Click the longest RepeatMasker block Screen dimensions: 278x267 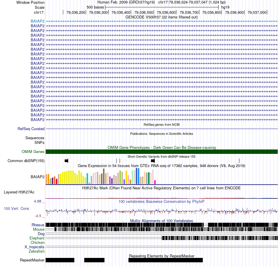point(166,260)
